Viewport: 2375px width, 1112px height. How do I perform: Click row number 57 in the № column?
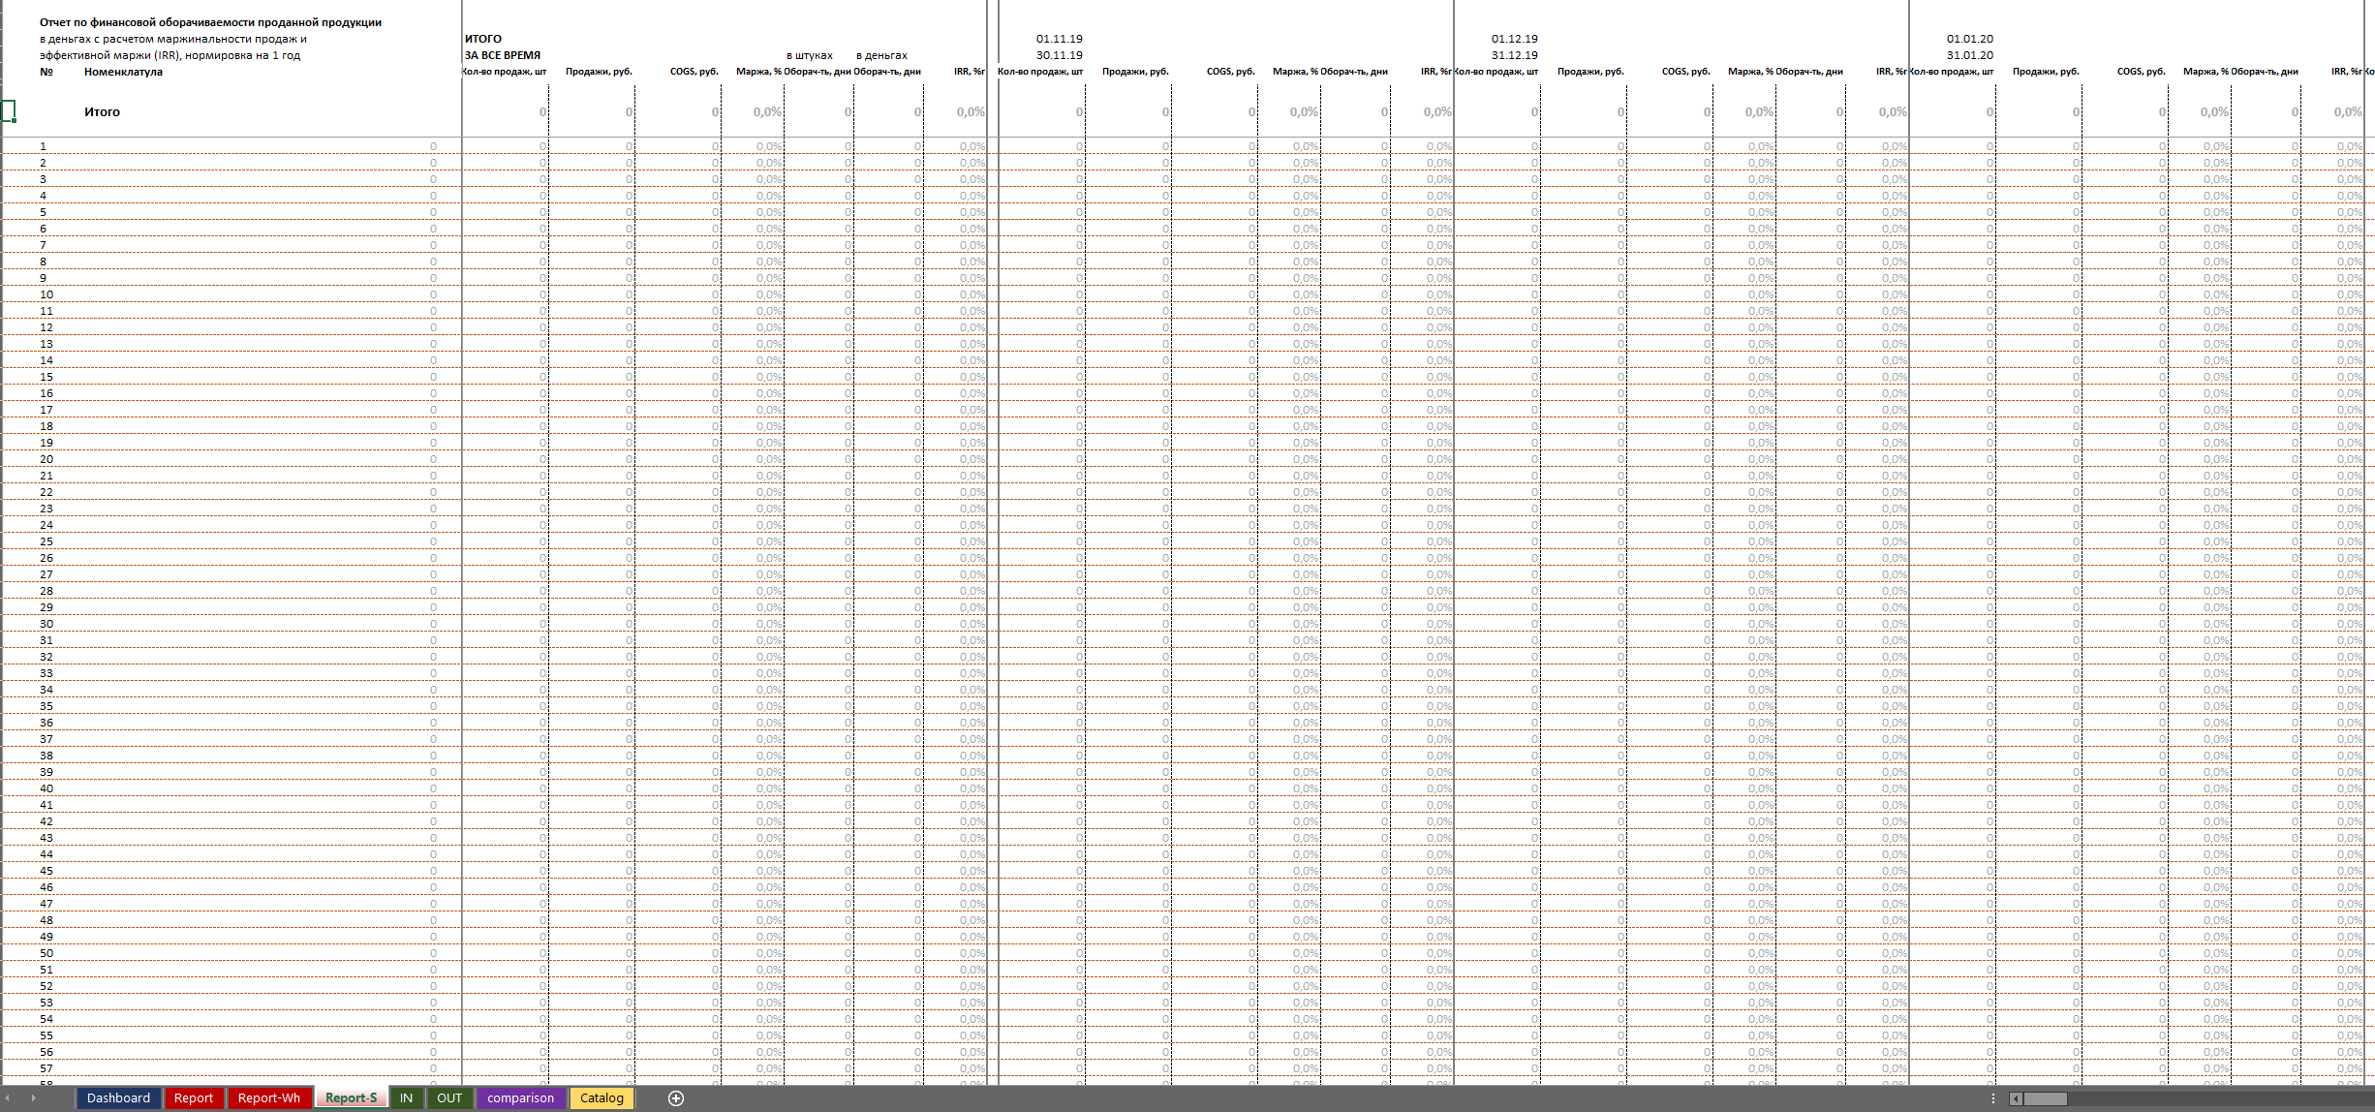click(46, 1068)
